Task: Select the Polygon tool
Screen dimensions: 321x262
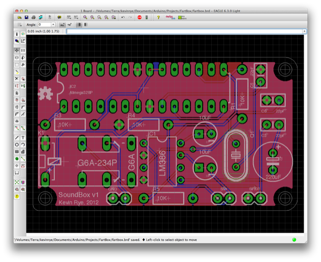Action: click(23, 152)
